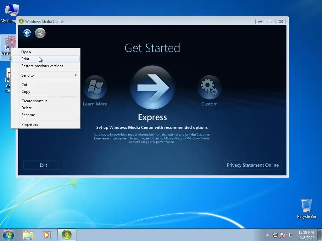Choose the Custom gears icon

pyautogui.click(x=209, y=87)
